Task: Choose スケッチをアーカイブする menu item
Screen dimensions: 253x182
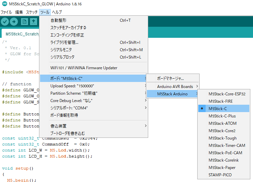Action: [x=94, y=28]
